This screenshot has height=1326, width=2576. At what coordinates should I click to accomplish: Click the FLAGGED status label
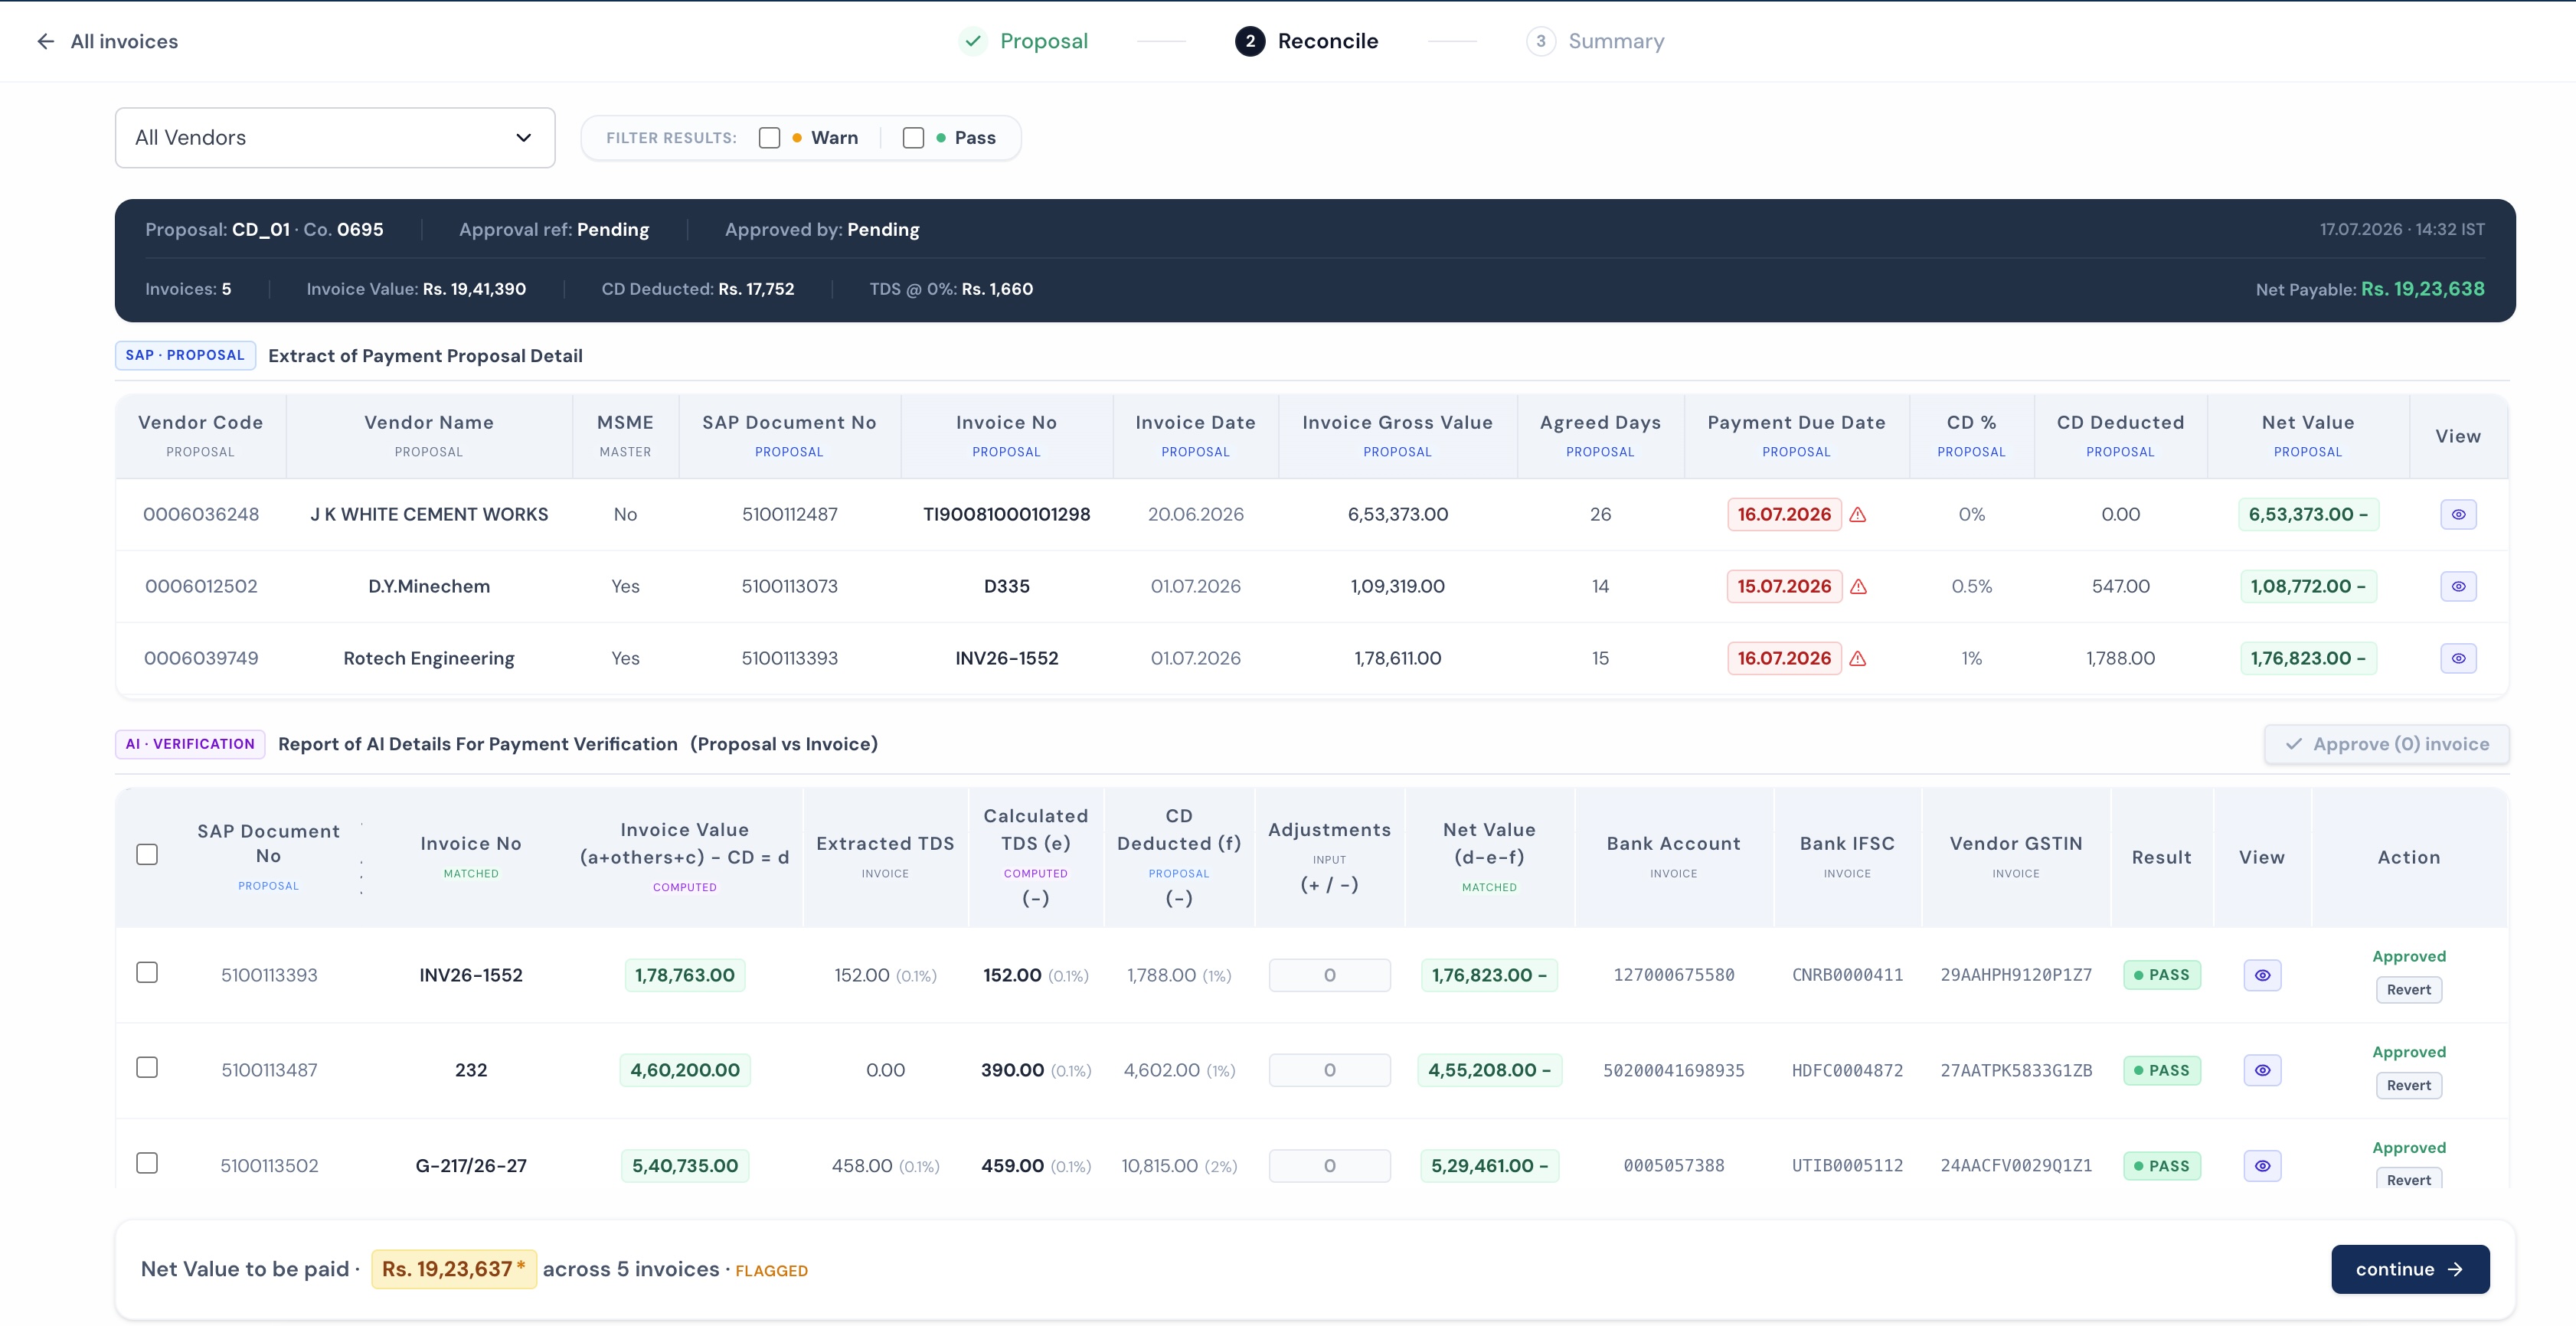(771, 1271)
